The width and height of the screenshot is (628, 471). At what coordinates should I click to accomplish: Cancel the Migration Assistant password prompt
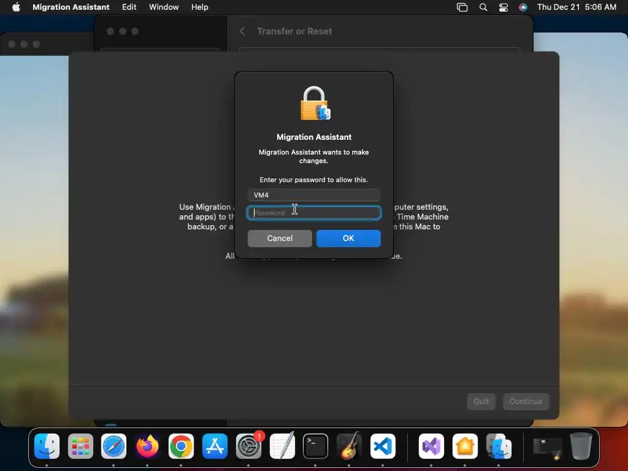[280, 239]
